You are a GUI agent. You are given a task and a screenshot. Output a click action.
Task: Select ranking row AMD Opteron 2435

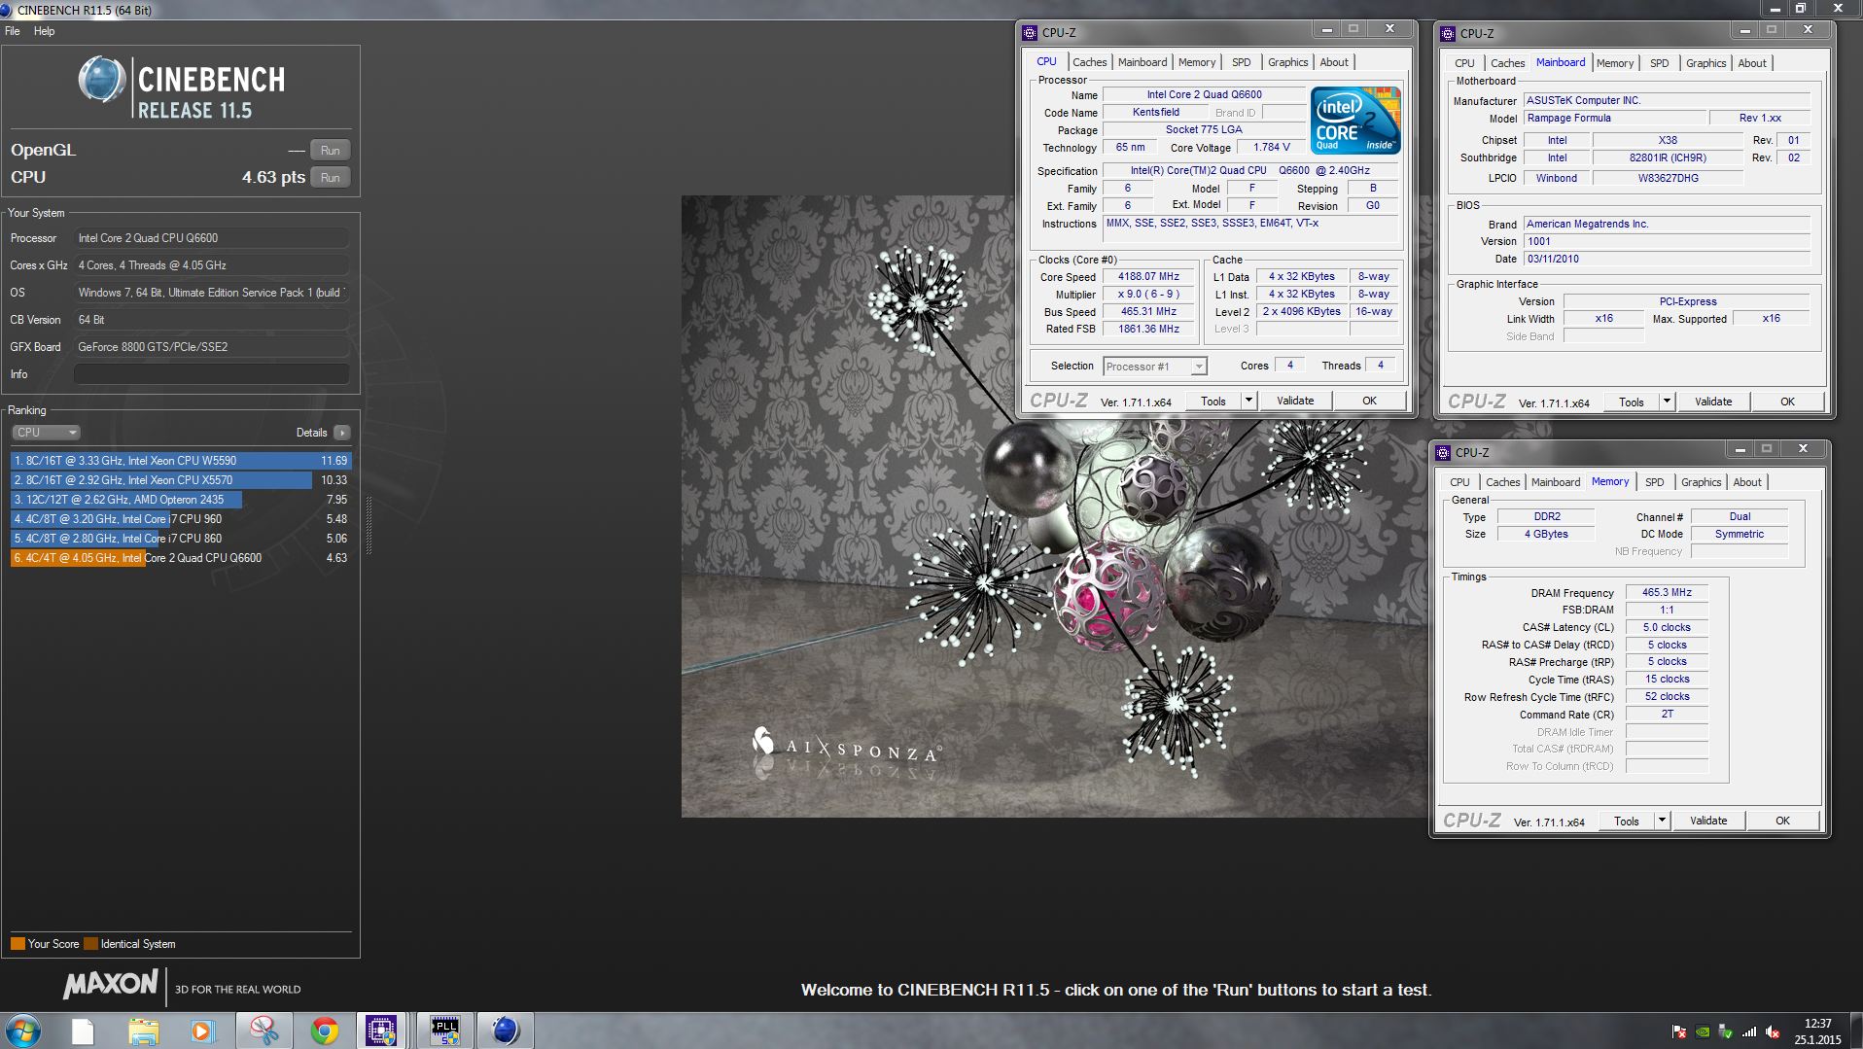tap(181, 500)
